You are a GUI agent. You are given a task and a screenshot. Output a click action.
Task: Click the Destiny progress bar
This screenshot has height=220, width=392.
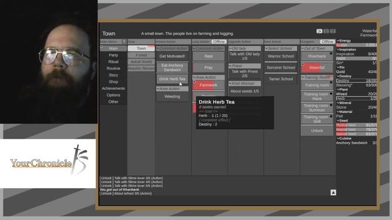pos(356,81)
